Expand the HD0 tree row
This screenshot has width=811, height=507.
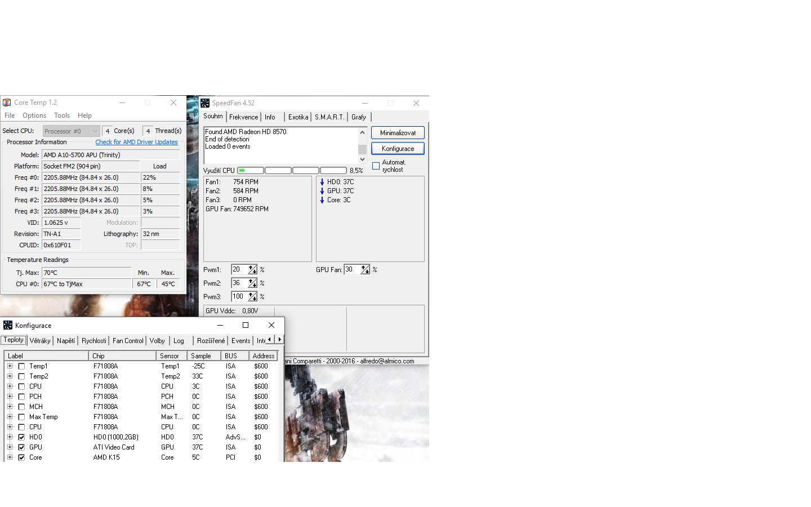click(x=10, y=437)
